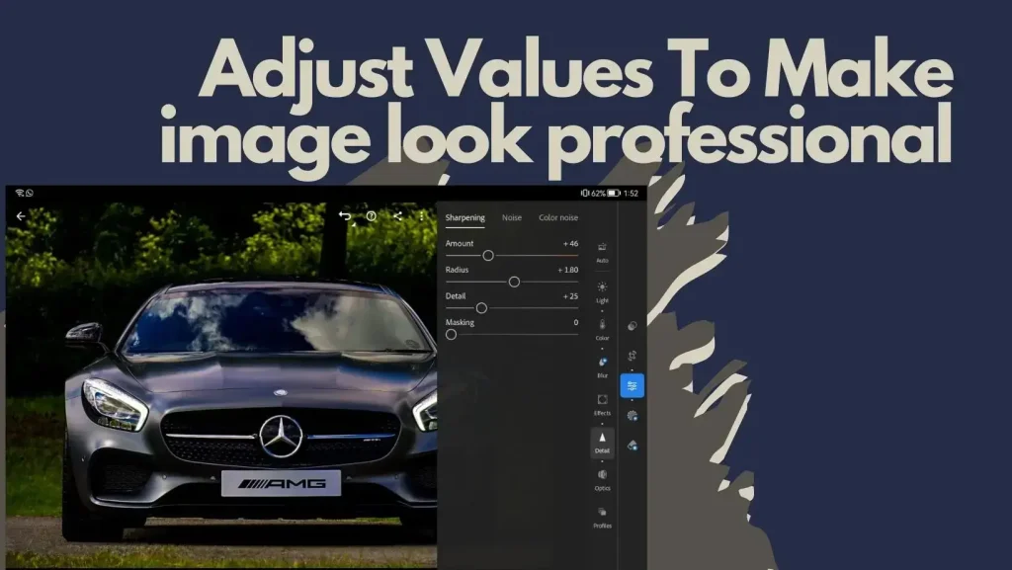Switch to the Color noise tab

[558, 217]
